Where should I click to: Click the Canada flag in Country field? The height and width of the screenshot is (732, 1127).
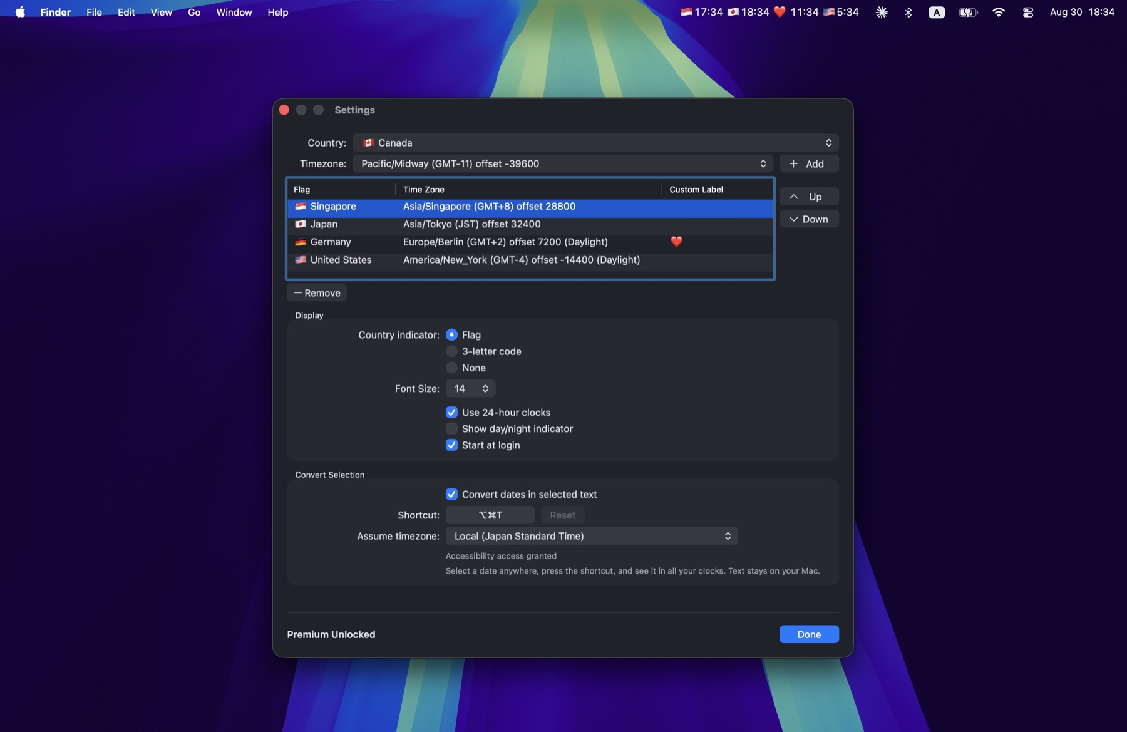[x=368, y=143]
